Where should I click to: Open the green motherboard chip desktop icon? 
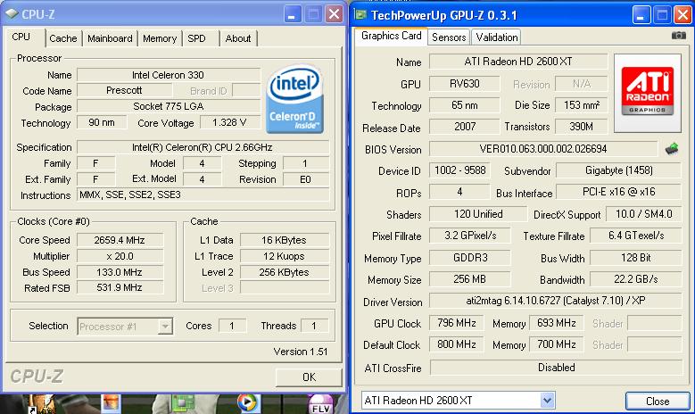click(182, 403)
